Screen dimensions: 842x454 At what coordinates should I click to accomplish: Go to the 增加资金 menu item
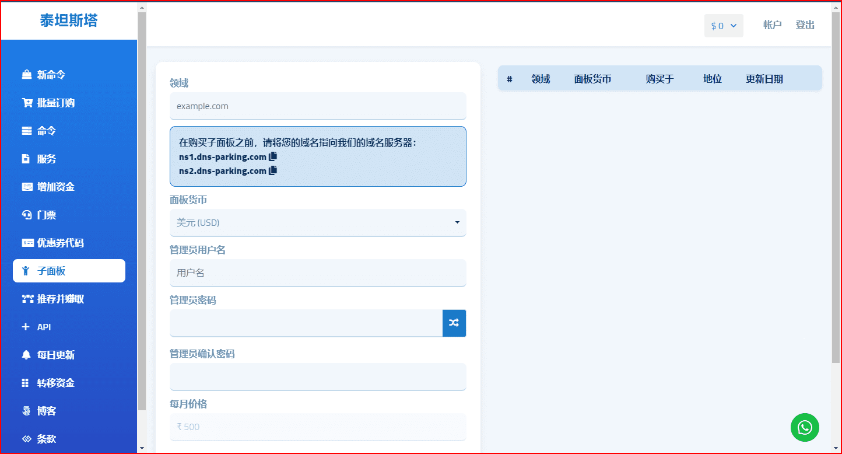point(55,187)
